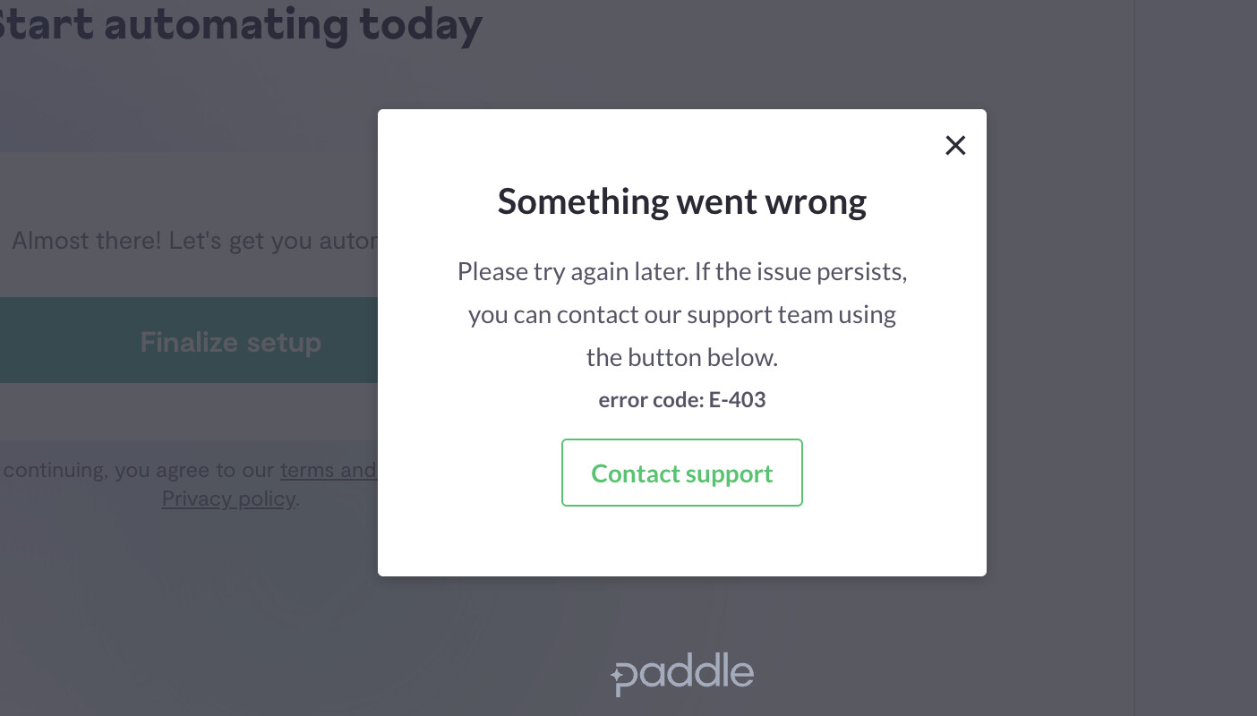Click the "Something went wrong" heading
The image size is (1257, 716).
(x=681, y=201)
